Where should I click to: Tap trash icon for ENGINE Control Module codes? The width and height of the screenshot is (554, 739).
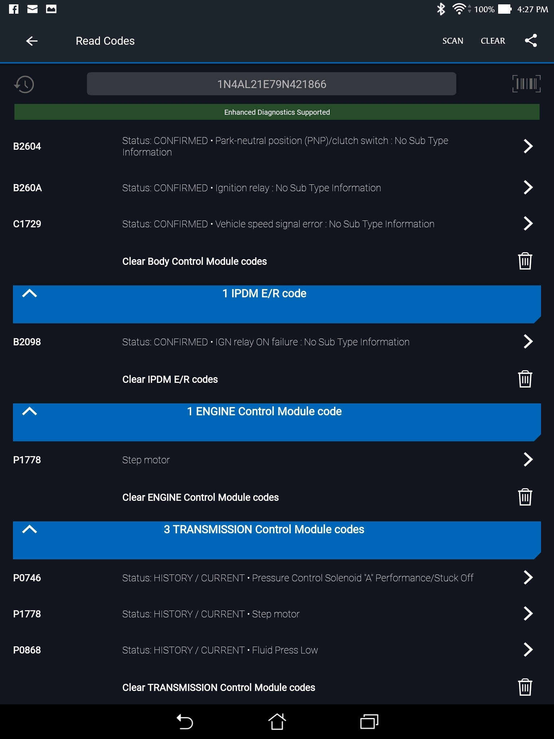[525, 497]
